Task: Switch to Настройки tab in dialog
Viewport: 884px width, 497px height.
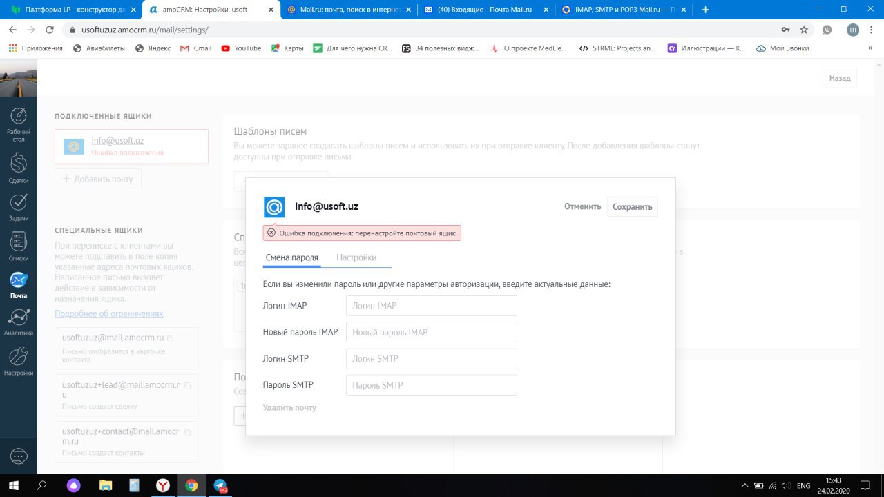Action: pos(356,257)
